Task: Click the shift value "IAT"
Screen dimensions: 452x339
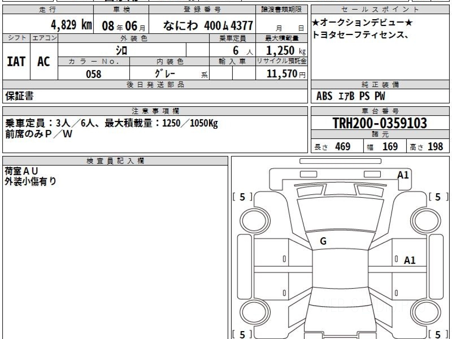Action: coord(16,61)
